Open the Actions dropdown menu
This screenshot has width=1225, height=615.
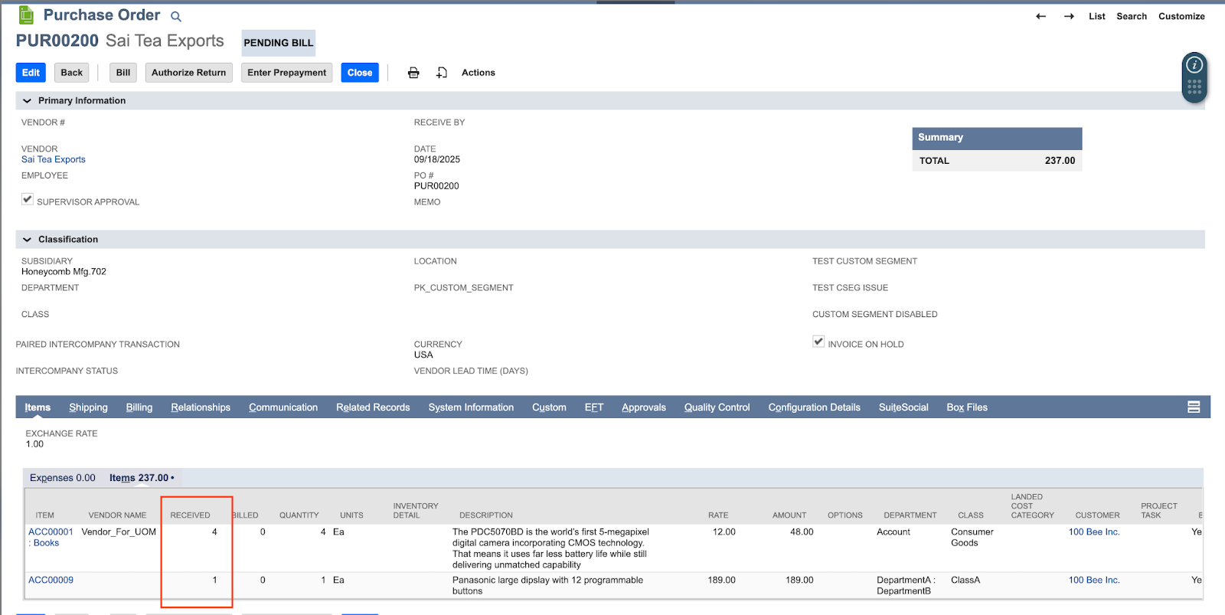click(x=478, y=73)
